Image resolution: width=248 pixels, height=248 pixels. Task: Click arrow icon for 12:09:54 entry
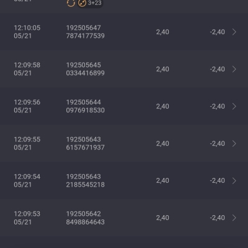tap(234, 180)
